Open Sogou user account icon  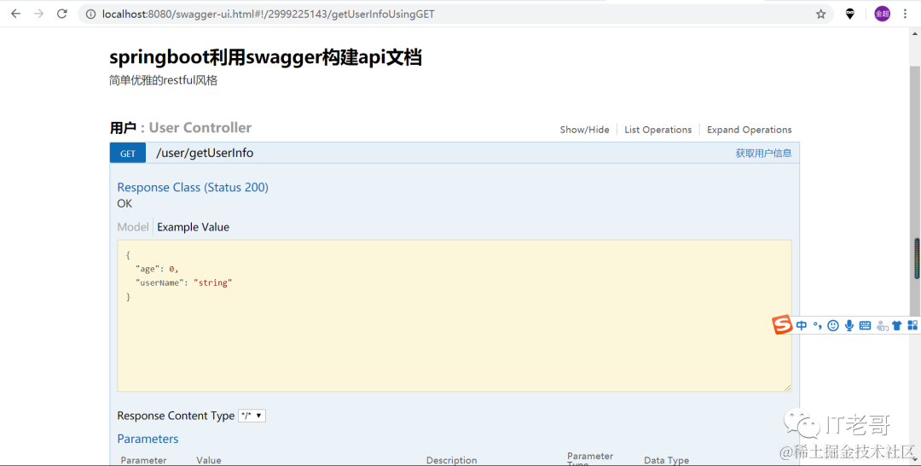(882, 325)
